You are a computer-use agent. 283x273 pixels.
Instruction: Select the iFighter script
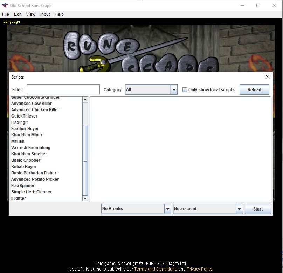click(18, 198)
